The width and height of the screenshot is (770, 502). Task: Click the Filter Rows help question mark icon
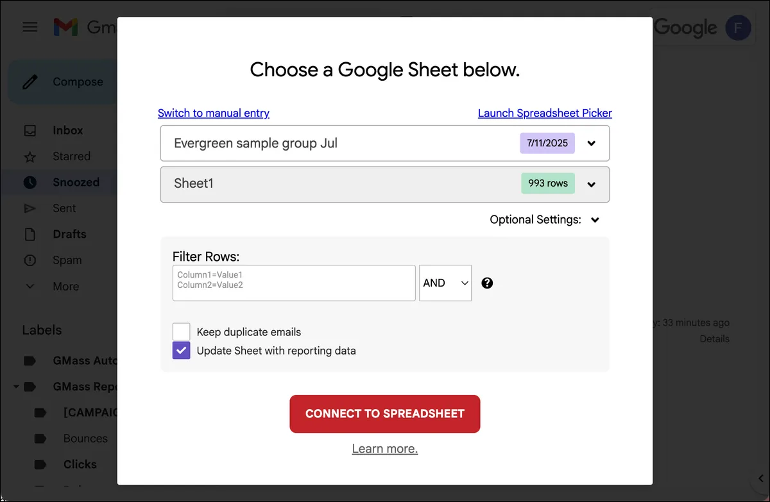tap(487, 283)
